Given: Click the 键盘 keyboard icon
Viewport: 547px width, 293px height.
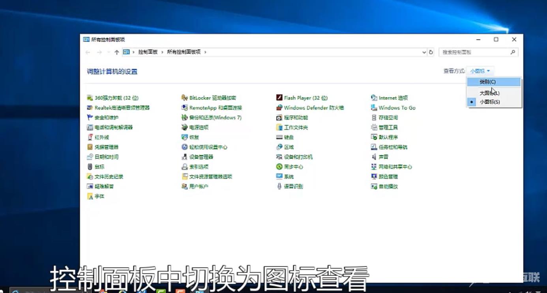Looking at the screenshot, I should point(279,137).
